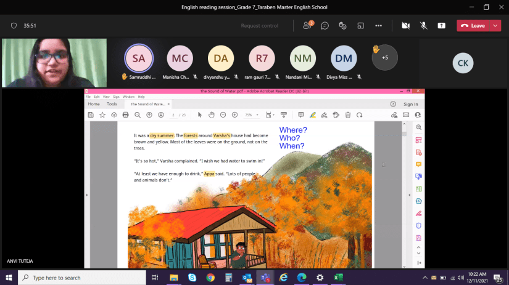Viewport: 509px width, 285px height.
Task: Open More actions ellipsis in Teams
Action: [378, 25]
